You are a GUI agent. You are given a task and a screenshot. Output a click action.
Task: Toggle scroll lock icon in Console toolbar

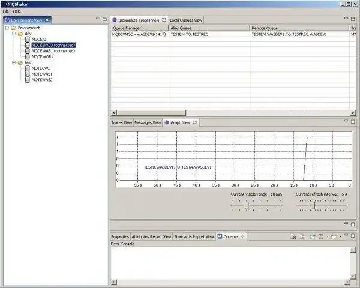[302, 236]
